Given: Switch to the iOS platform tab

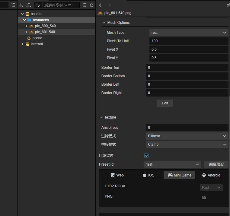Looking at the screenshot, I should [149, 175].
